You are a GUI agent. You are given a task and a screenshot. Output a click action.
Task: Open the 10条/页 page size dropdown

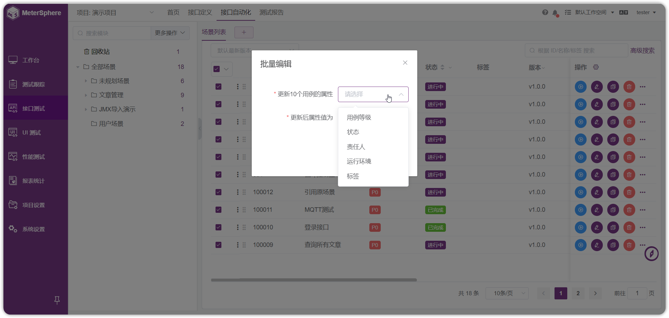[507, 293]
